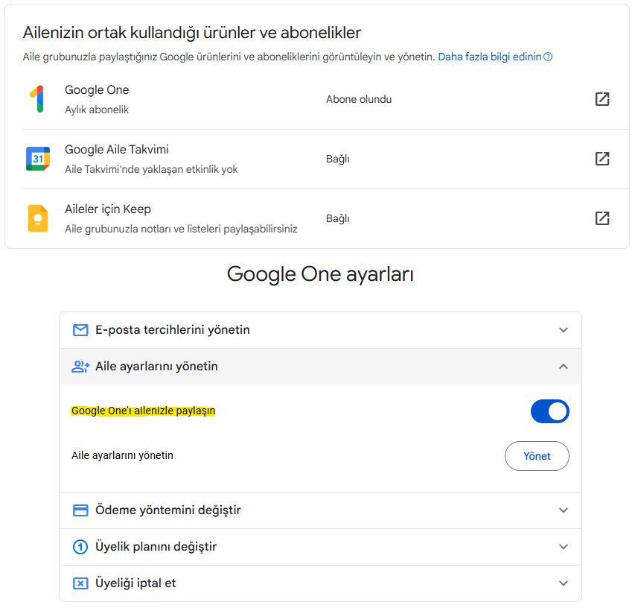This screenshot has height=611, width=635.
Task: Expand Üyelik planını değiştir chevron
Action: 564,547
